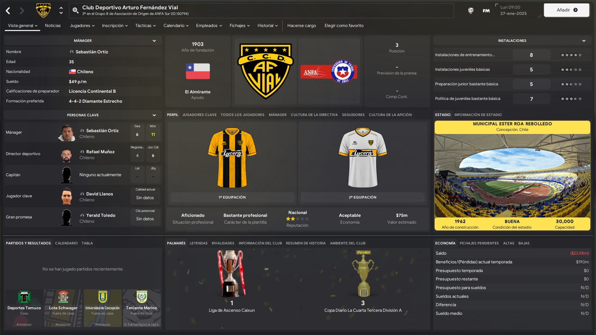The height and width of the screenshot is (335, 596).
Task: Click Sebastián Ortiz manager photo
Action: point(67,133)
